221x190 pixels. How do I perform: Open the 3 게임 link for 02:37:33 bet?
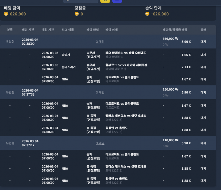click(x=100, y=92)
